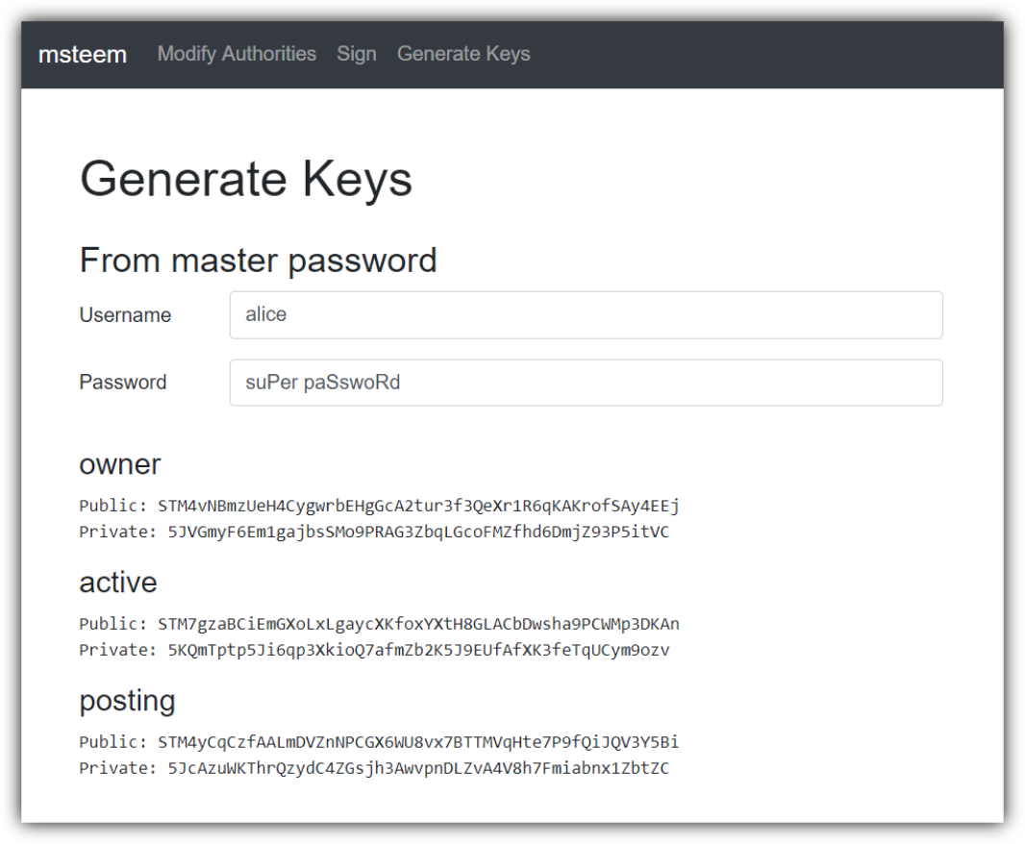1025x844 pixels.
Task: Click into the Password input field
Action: pos(586,383)
